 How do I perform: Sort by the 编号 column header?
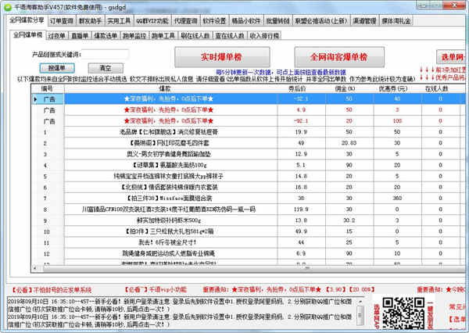(47, 88)
